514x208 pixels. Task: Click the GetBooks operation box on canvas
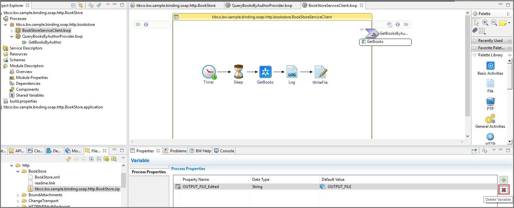pos(385,42)
